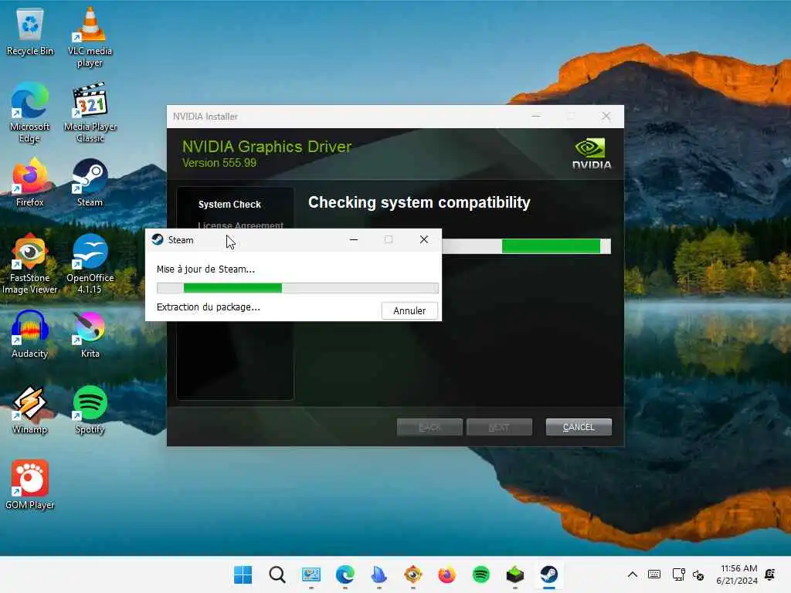Switch to FastStone viewer in the taskbar

[413, 574]
